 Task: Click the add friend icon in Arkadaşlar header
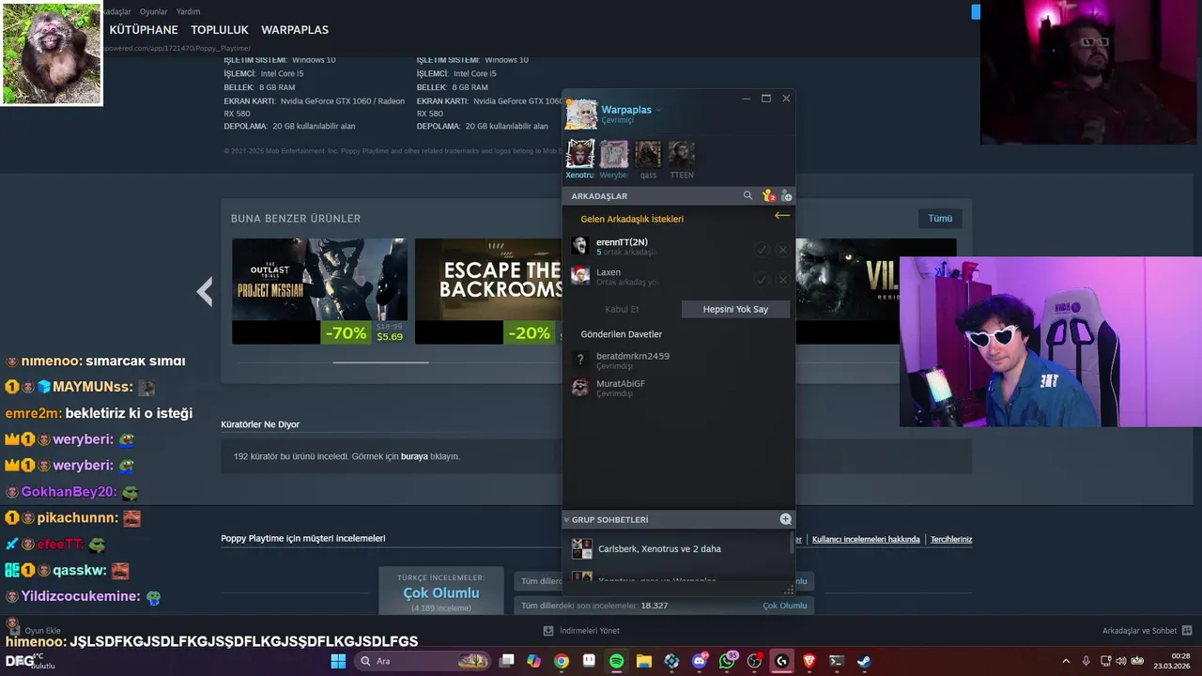coord(787,196)
